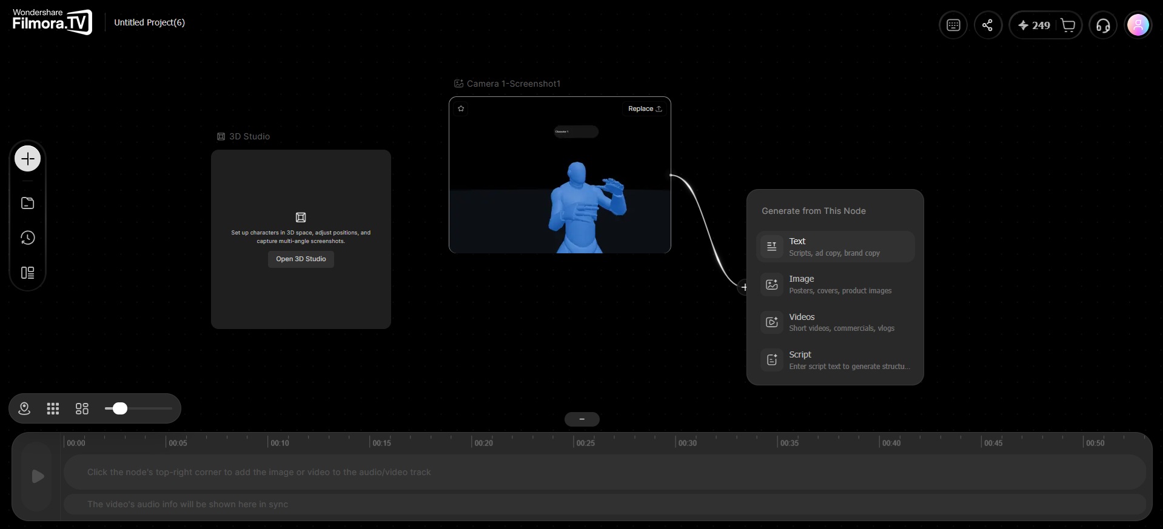Open the user profile avatar

pyautogui.click(x=1138, y=25)
